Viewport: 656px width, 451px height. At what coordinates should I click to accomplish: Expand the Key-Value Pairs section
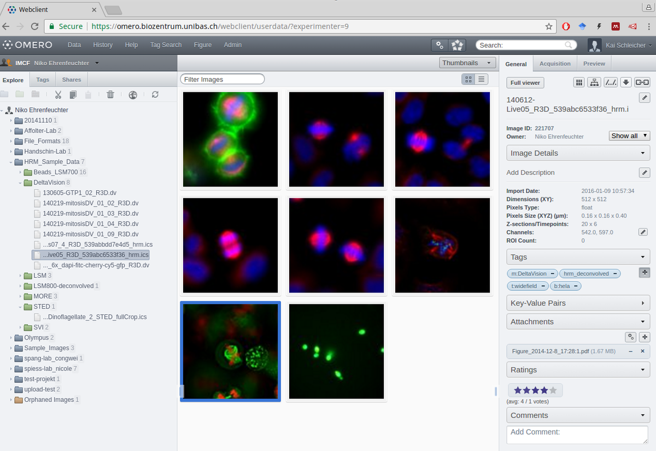tap(578, 303)
